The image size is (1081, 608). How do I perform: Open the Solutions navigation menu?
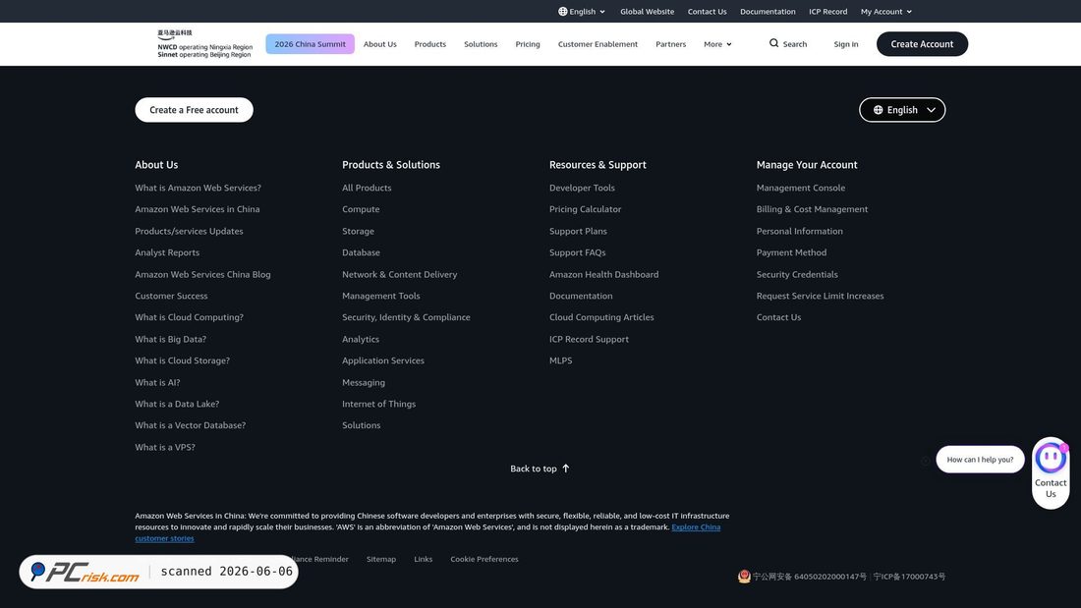[481, 44]
